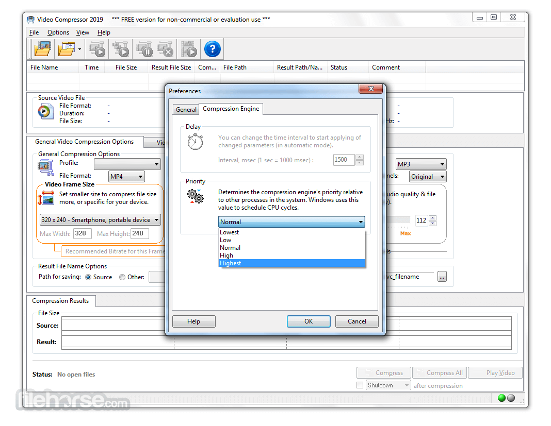Click the Max Height field showing 240

pos(139,233)
